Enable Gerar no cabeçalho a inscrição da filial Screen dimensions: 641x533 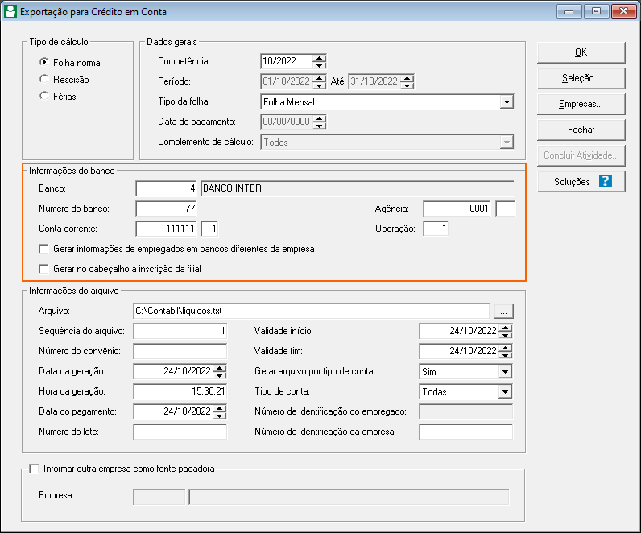pyautogui.click(x=43, y=269)
